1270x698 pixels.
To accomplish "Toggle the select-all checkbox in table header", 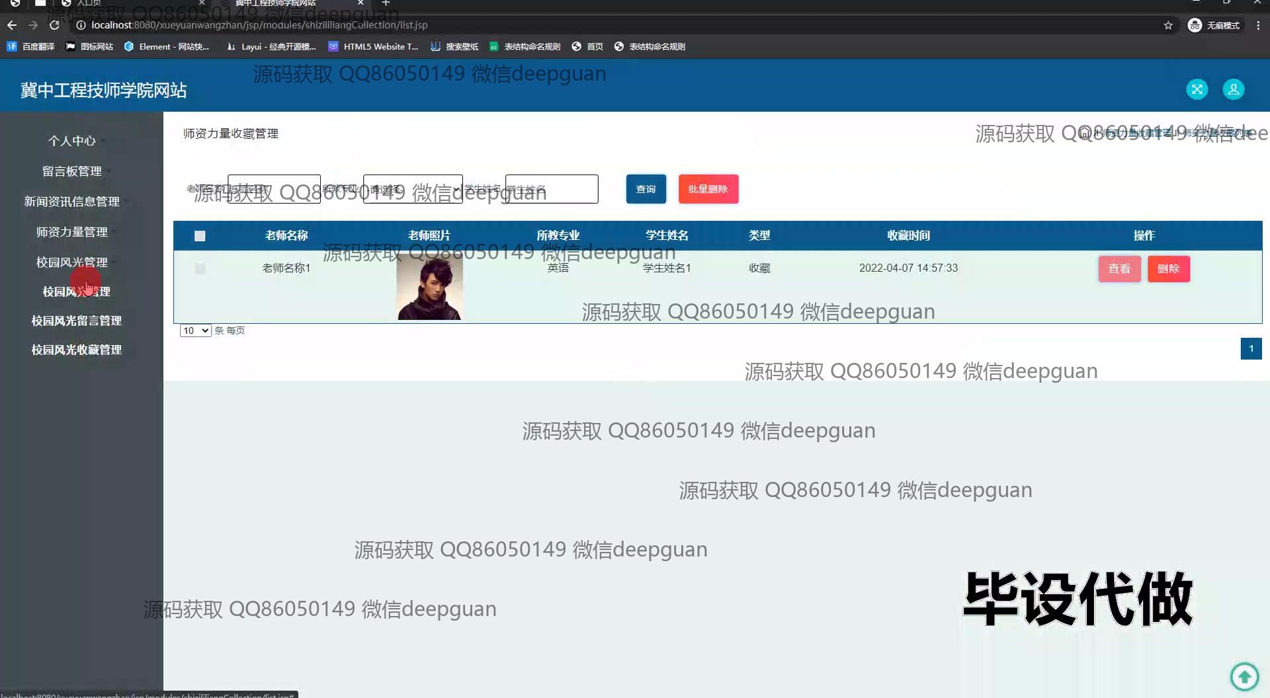I will 200,236.
